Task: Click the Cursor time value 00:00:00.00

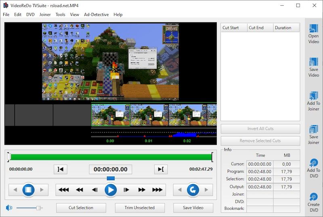Action: point(260,164)
